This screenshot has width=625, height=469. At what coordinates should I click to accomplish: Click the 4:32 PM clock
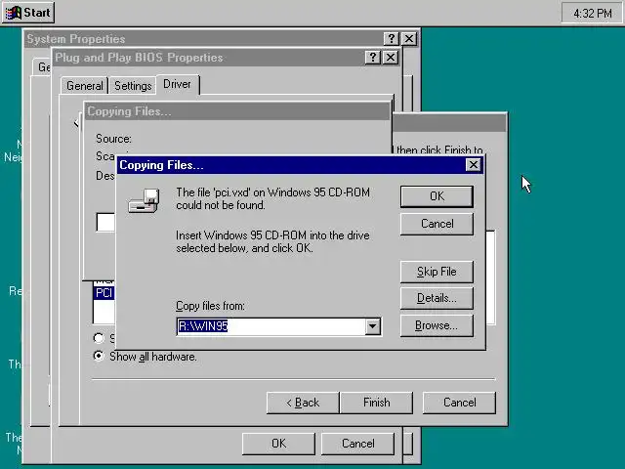593,14
